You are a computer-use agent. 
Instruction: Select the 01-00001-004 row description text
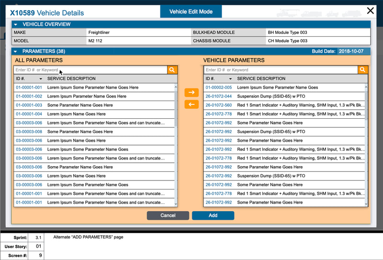(x=77, y=114)
